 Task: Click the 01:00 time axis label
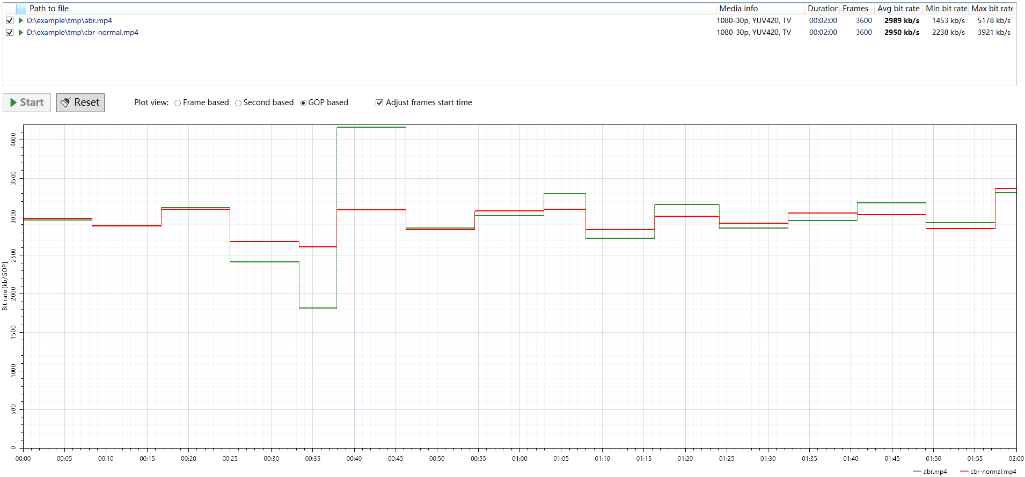pos(519,459)
